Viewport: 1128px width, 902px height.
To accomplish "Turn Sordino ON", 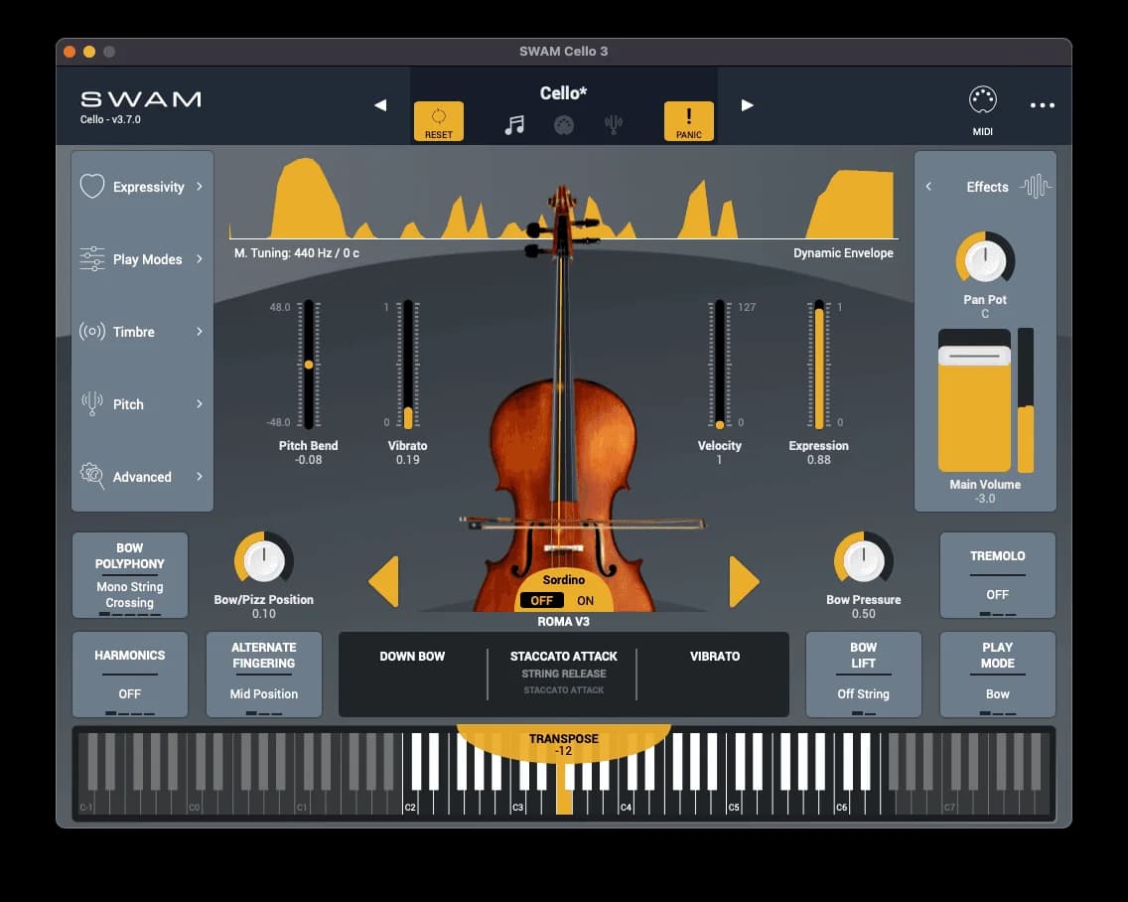I will point(584,600).
